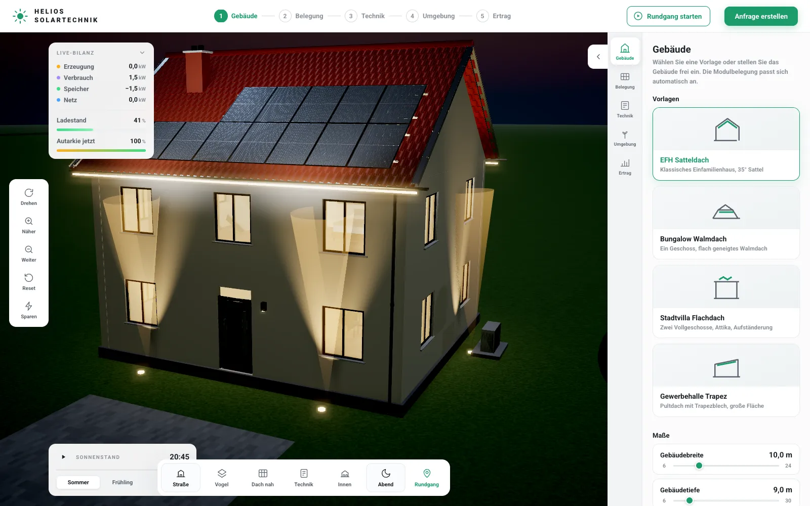Switch to Straße camera view
Screen dimensions: 810x506
click(181, 478)
